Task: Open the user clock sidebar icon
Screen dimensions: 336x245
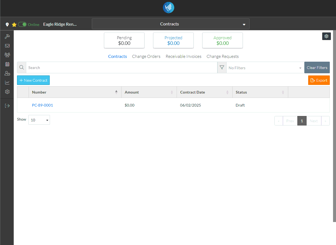Action: point(7,73)
